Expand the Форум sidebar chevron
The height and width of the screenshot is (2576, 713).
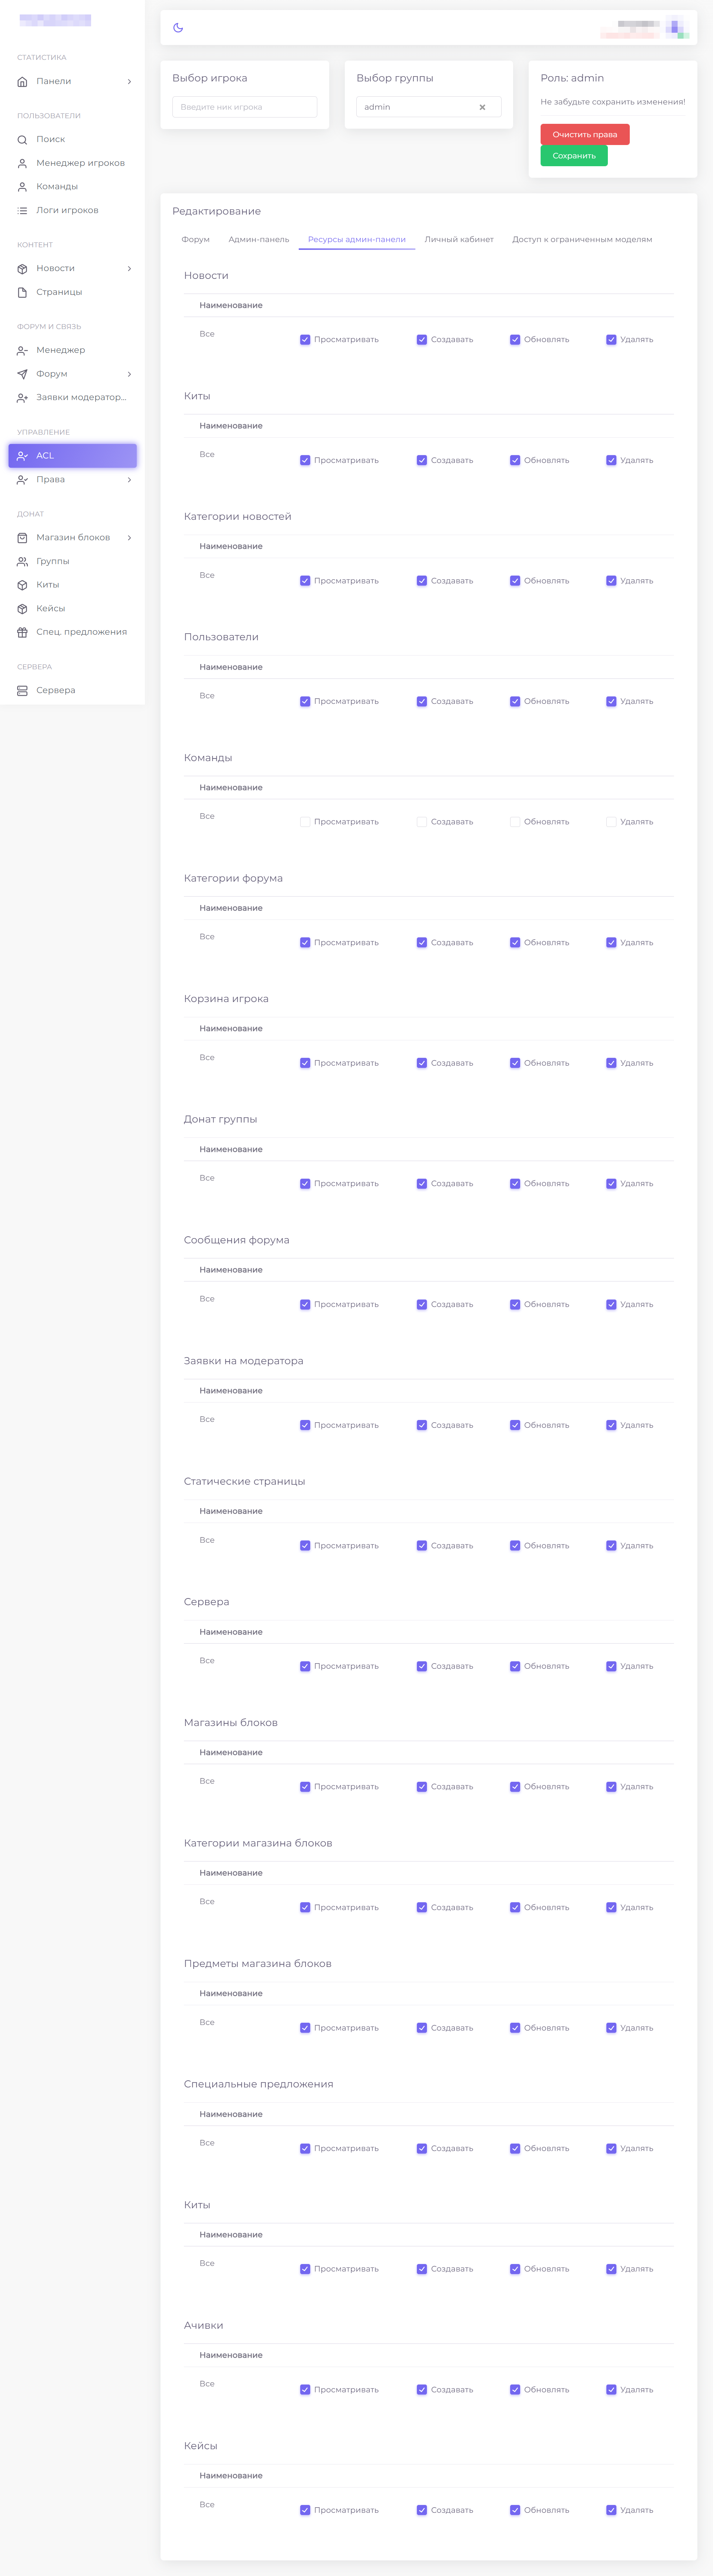point(130,374)
